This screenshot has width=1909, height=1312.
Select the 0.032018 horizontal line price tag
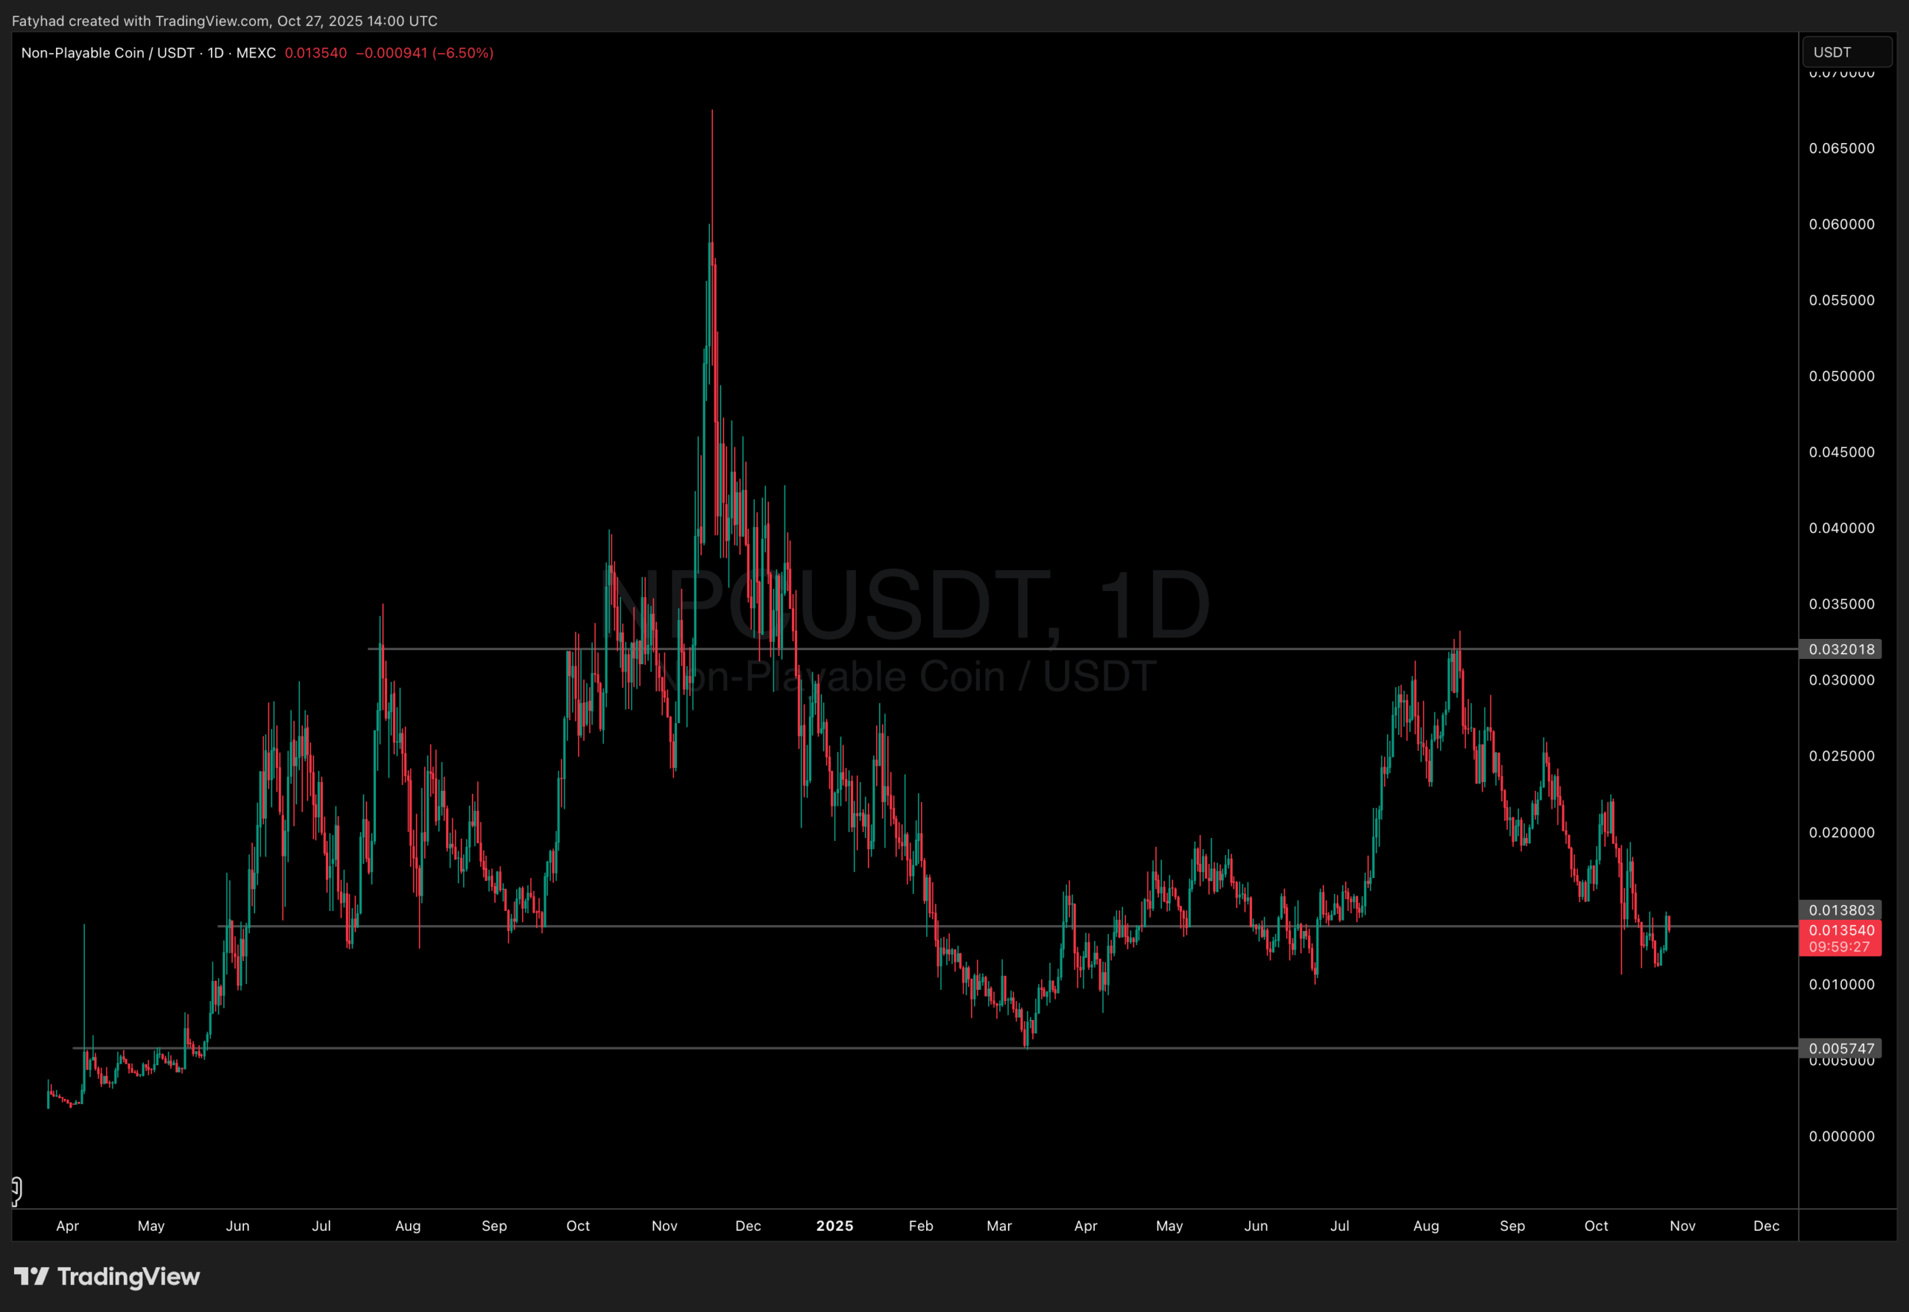tap(1840, 649)
